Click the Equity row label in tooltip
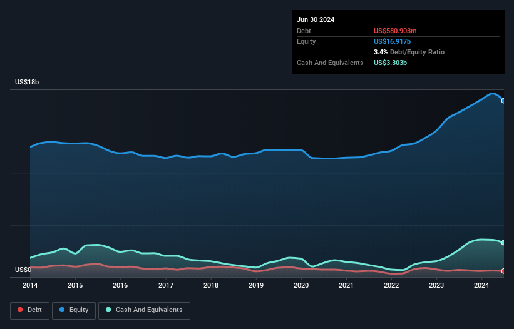Viewport: 514px width, 329px height. coord(306,41)
